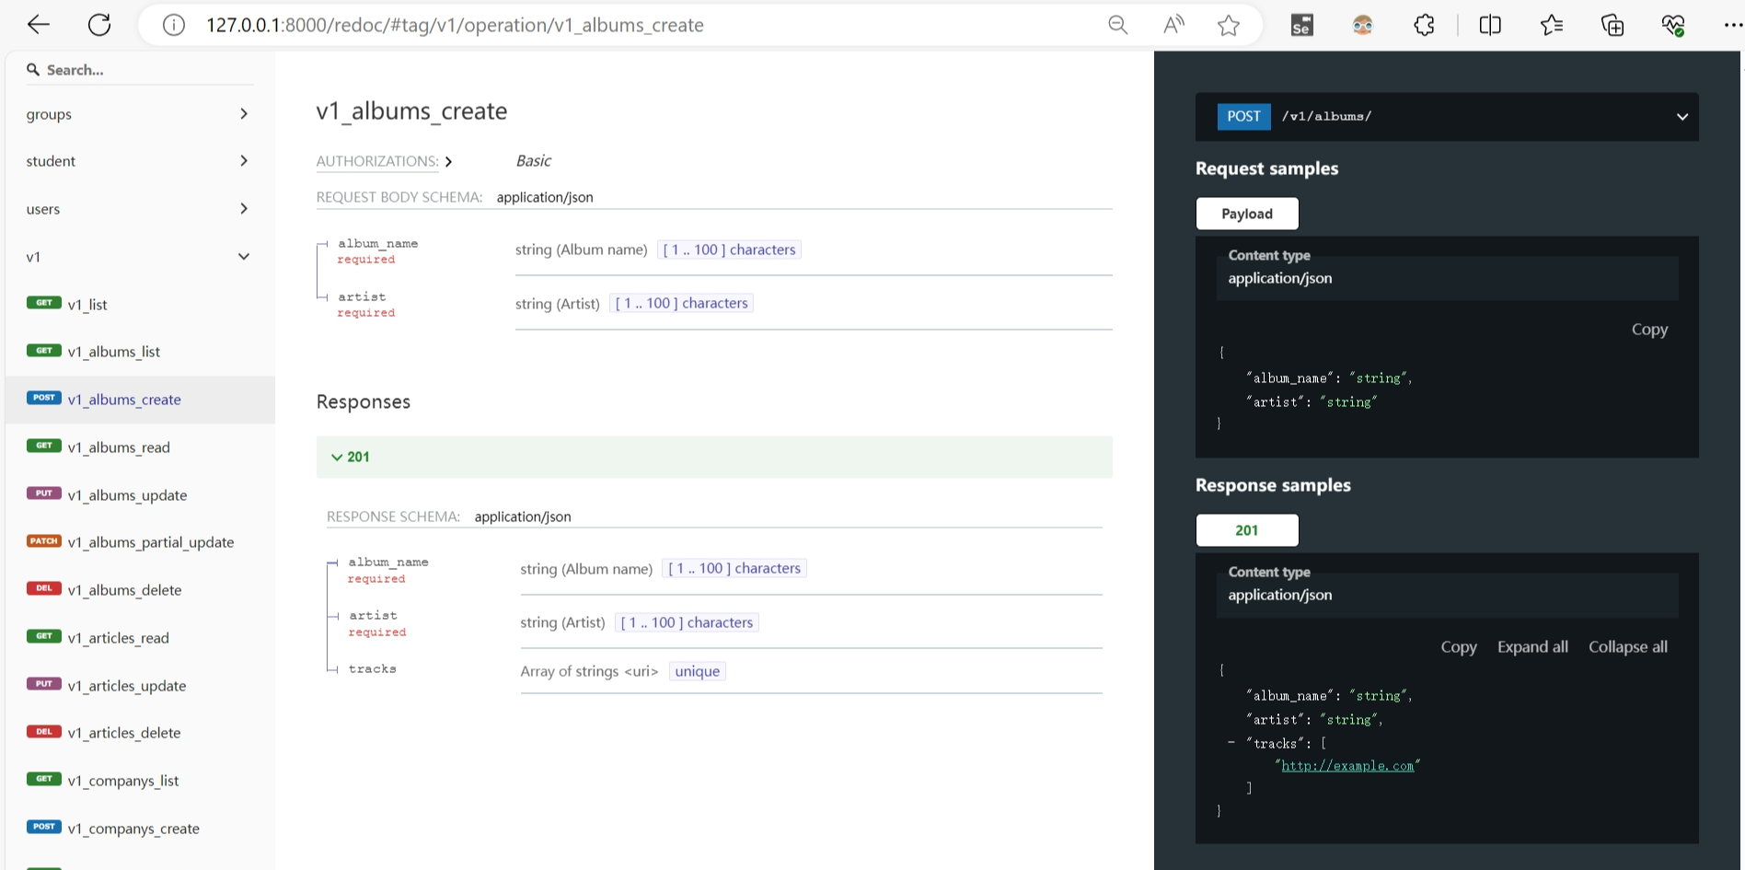Screen dimensions: 1745x870
Task: Copy the response sample JSON
Action: pos(1459,647)
